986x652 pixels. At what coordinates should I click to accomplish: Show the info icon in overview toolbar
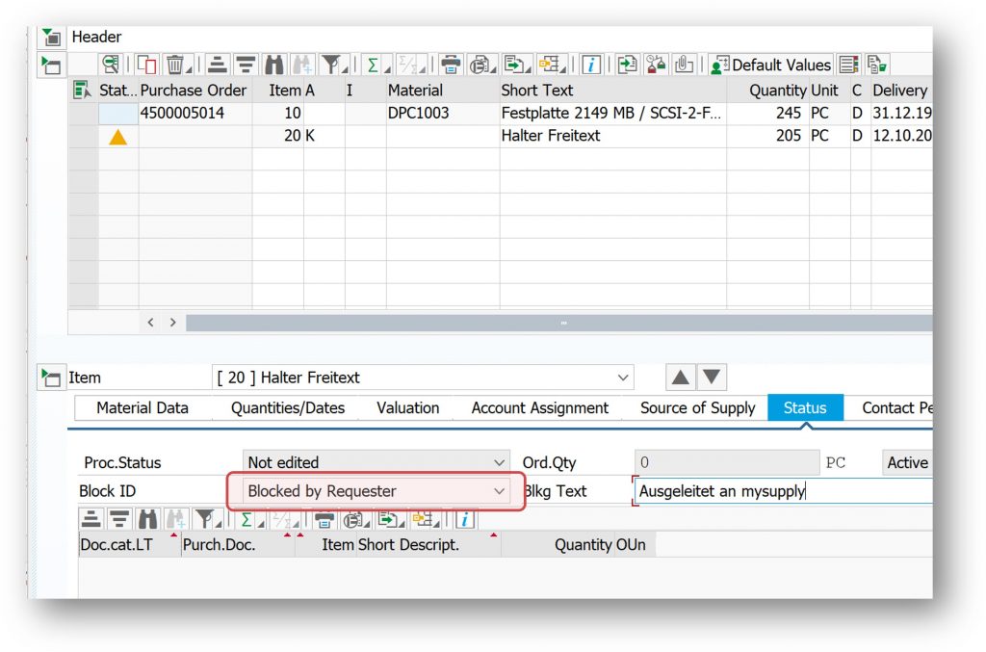pyautogui.click(x=590, y=65)
